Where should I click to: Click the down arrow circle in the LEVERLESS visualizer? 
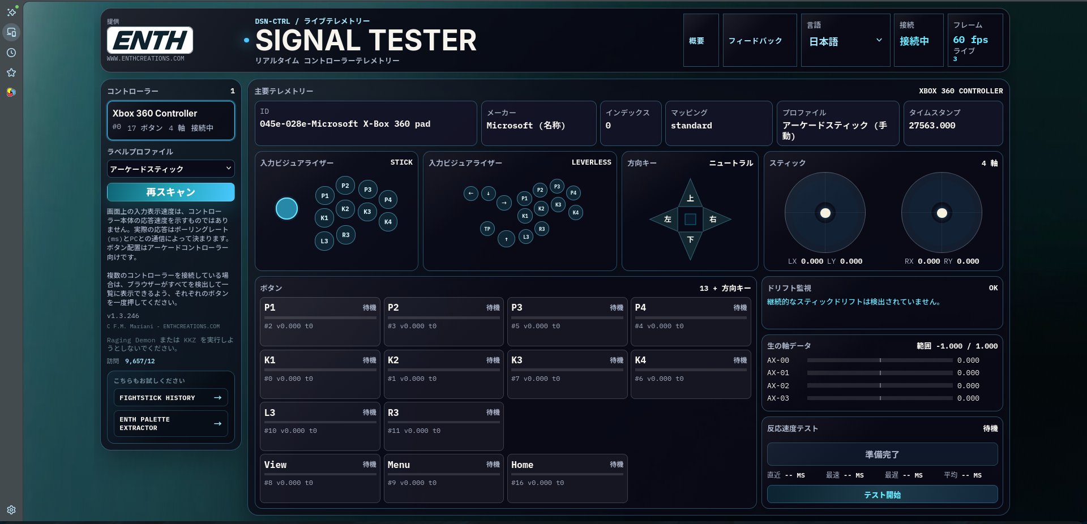pos(489,194)
